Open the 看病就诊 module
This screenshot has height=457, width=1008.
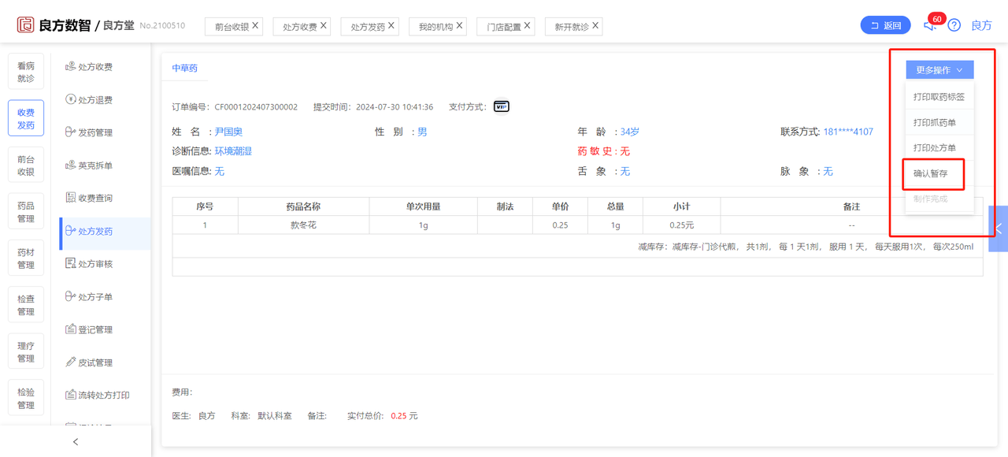26,72
